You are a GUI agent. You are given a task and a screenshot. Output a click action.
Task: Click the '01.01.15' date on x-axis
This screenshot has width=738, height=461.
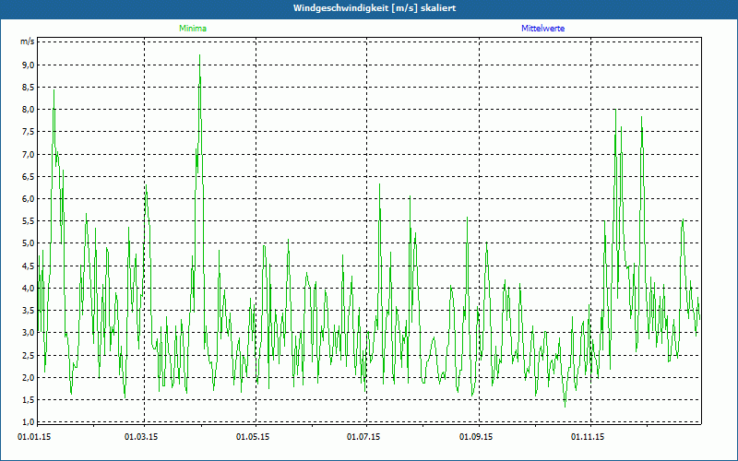[x=34, y=437]
